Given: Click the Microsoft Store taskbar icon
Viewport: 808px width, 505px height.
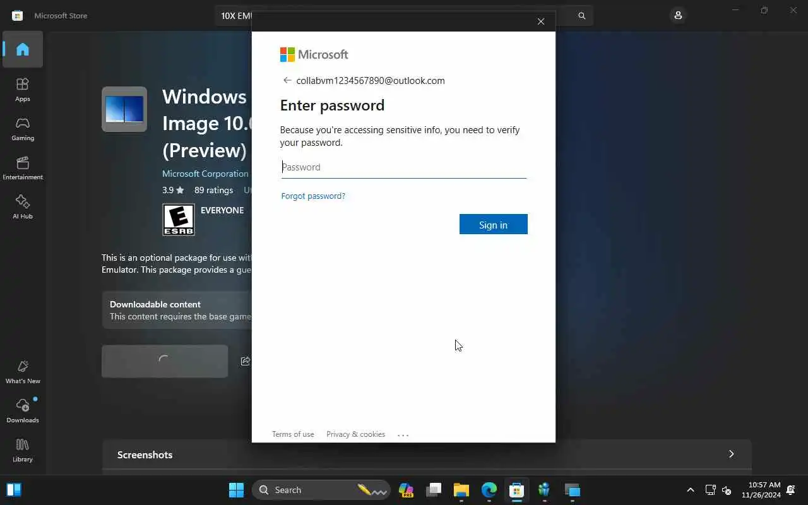Looking at the screenshot, I should pos(516,490).
